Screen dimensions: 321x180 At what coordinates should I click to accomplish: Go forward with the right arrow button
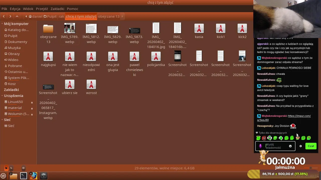[10, 16]
